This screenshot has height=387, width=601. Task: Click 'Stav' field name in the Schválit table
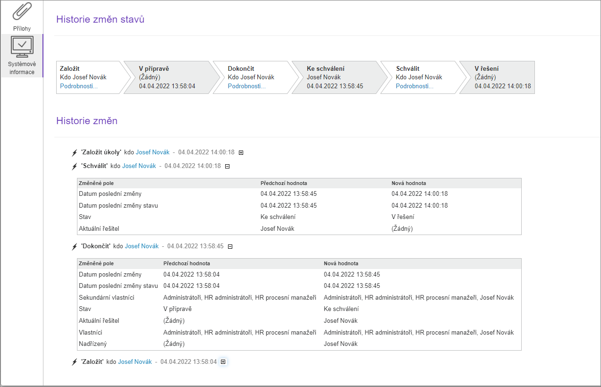coord(85,217)
